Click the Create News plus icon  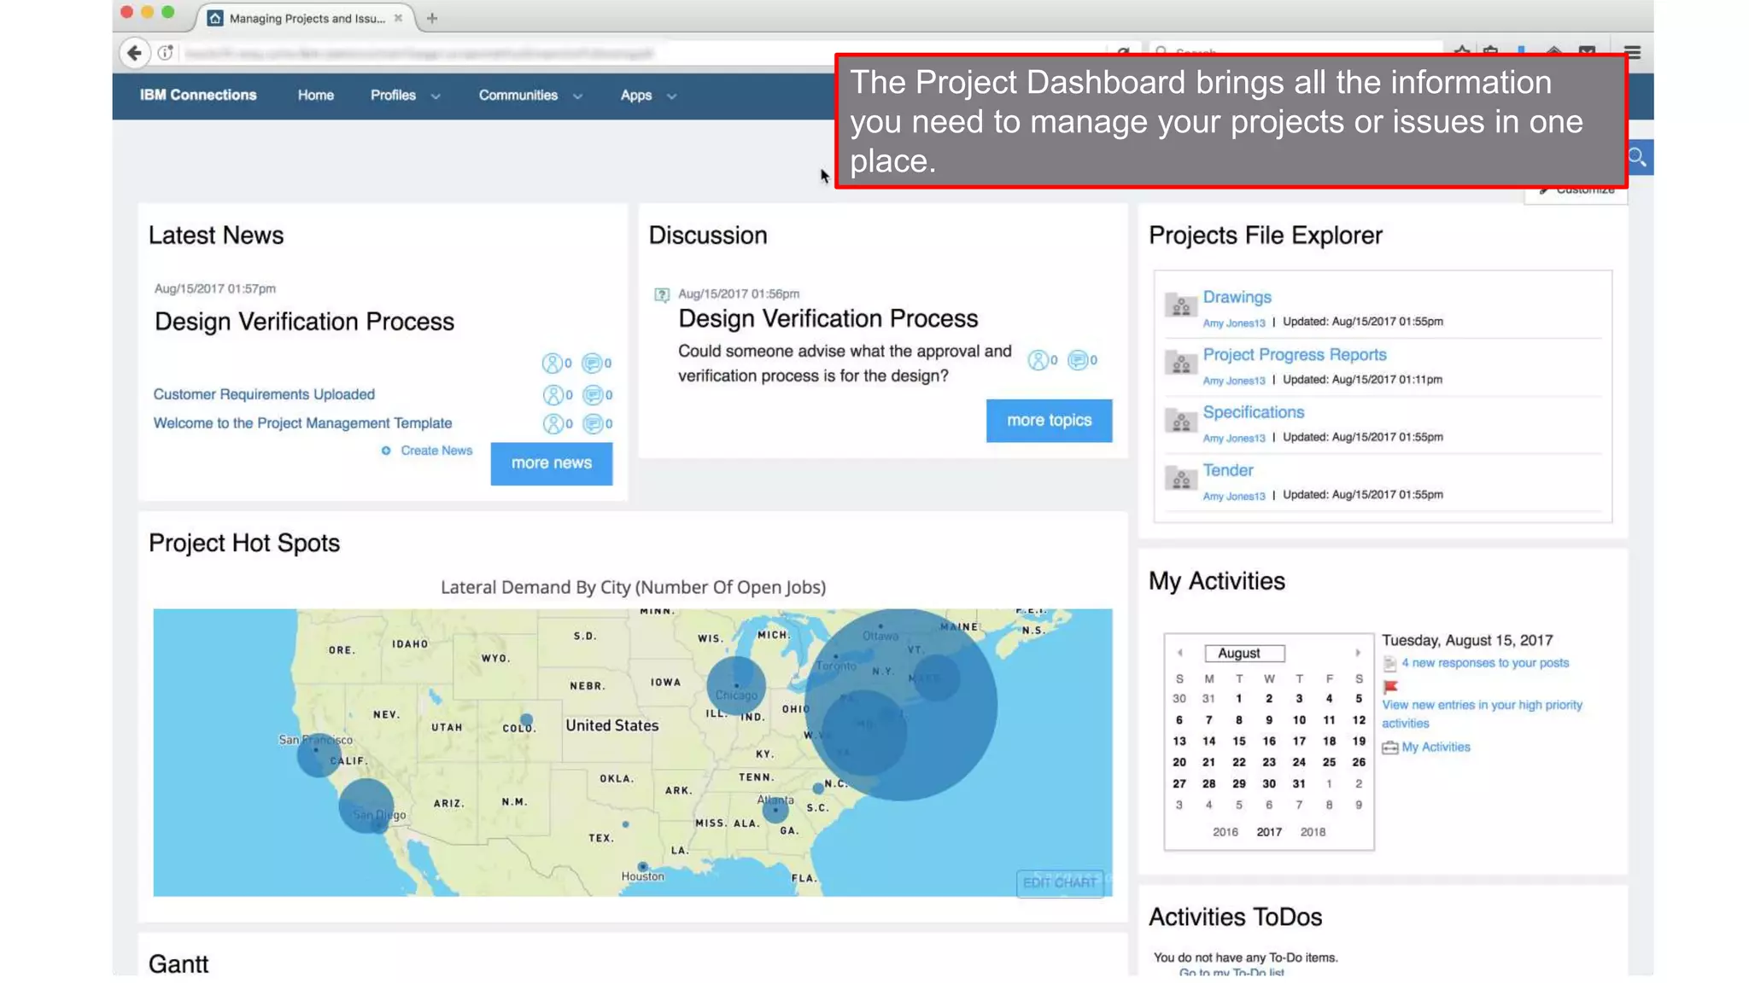tap(386, 451)
